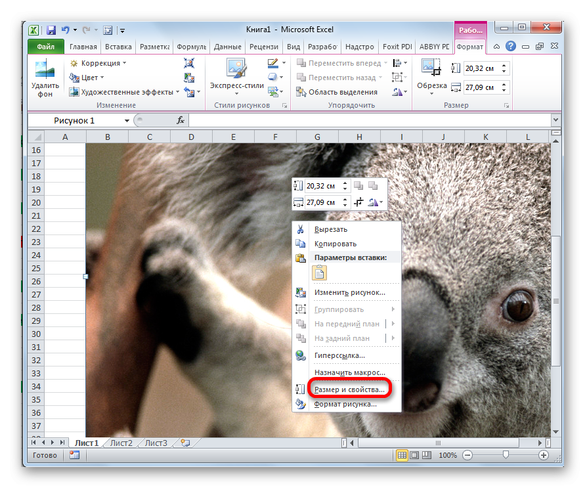Click Формат рисунка in the context menu
Viewport: 585px width, 488px height.
(345, 404)
